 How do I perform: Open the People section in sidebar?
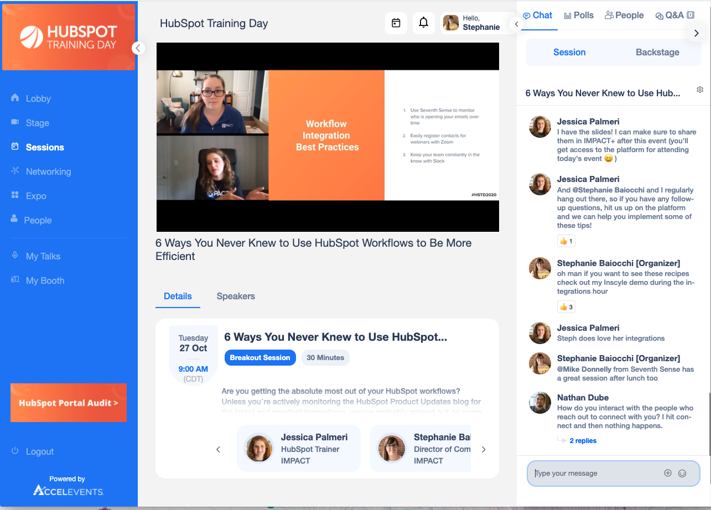[38, 220]
